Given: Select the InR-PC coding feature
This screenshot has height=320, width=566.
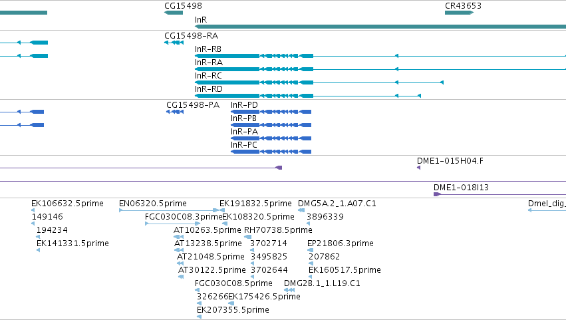Looking at the screenshot, I should (x=271, y=152).
